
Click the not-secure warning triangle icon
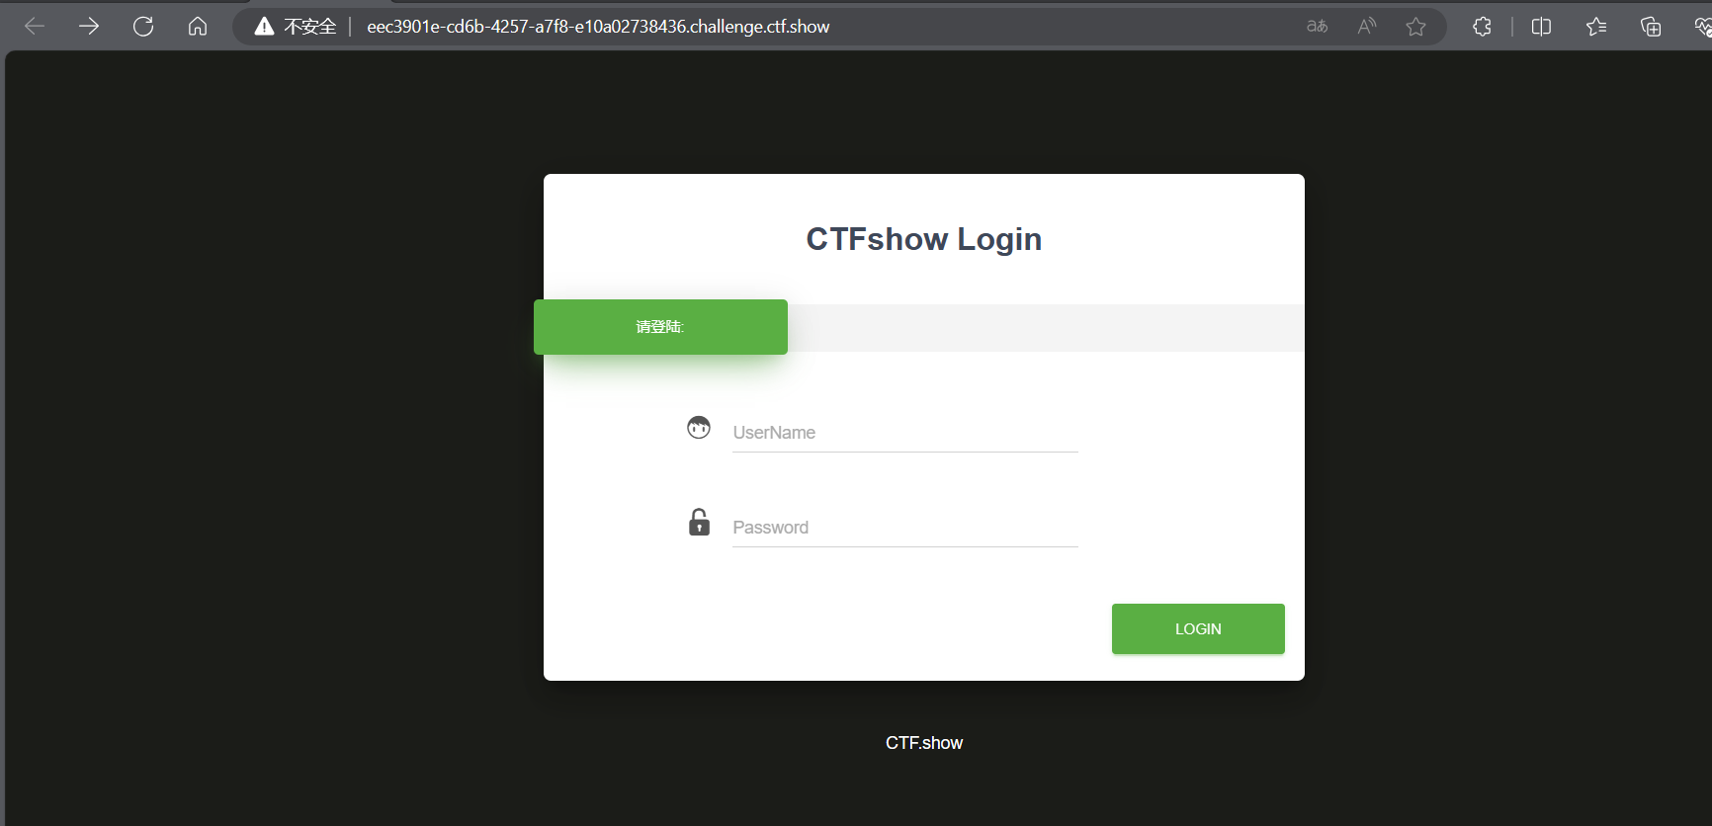click(264, 27)
